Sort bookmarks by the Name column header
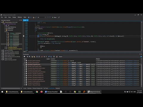 [x=25, y=59]
